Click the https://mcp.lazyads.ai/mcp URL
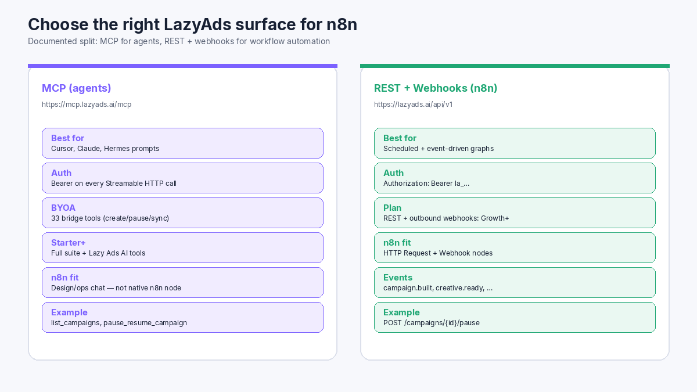Screen dimensions: 697x392 tap(87, 105)
